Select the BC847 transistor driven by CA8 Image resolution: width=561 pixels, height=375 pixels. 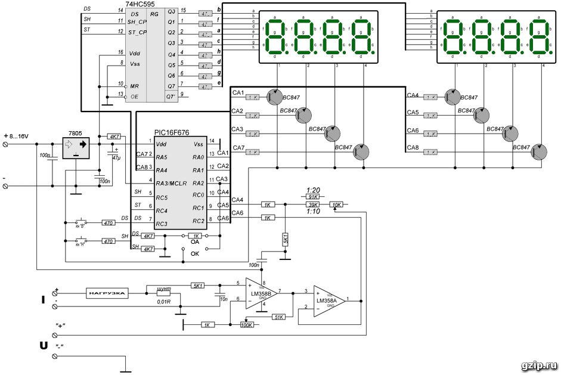pyautogui.click(x=540, y=153)
